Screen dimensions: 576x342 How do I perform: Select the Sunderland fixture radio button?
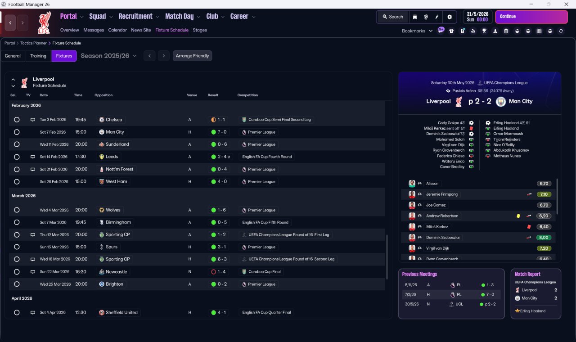coord(17,144)
